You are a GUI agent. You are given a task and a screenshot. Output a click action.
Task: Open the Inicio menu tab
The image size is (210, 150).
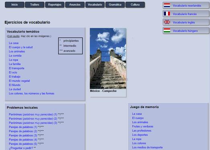pos(14,5)
